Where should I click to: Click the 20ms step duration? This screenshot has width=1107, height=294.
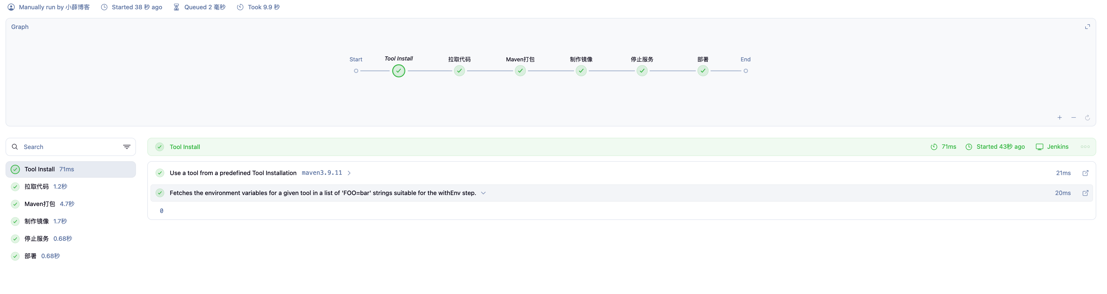(1063, 193)
